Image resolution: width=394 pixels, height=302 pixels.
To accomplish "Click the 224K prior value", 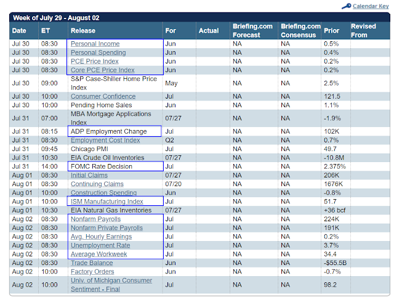I will coord(331,219).
